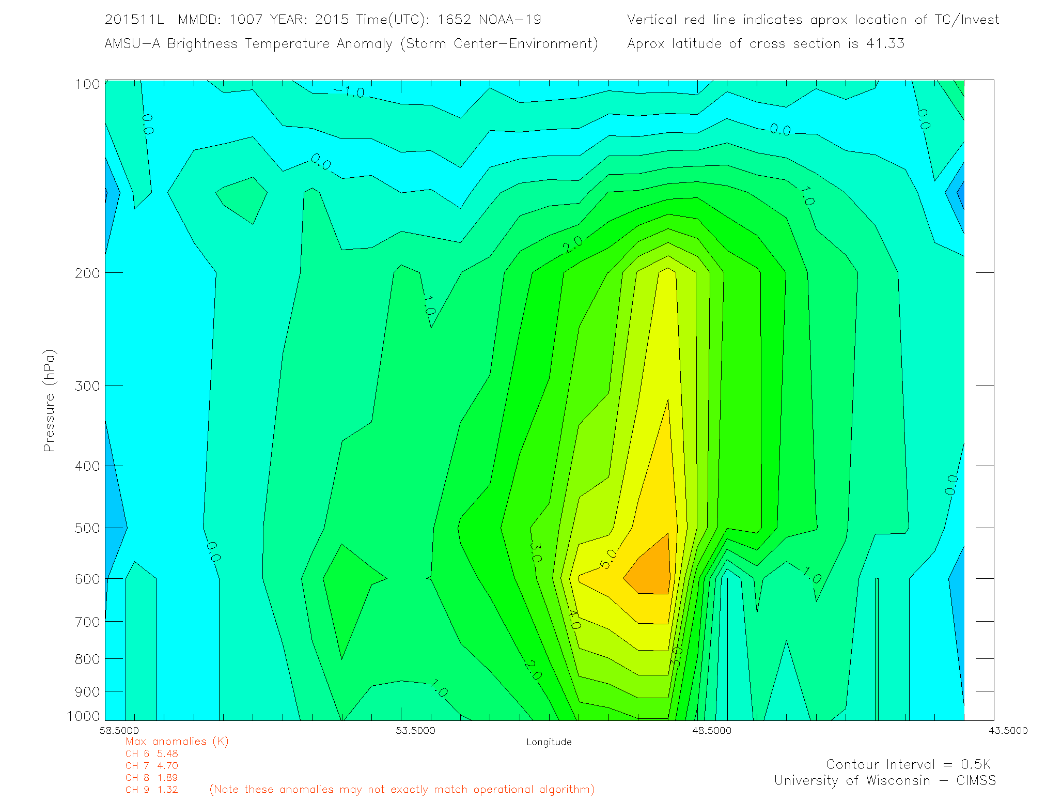Viewport: 1046px width, 801px height.
Task: Click the 58.5000 longitude label
Action: coord(119,730)
